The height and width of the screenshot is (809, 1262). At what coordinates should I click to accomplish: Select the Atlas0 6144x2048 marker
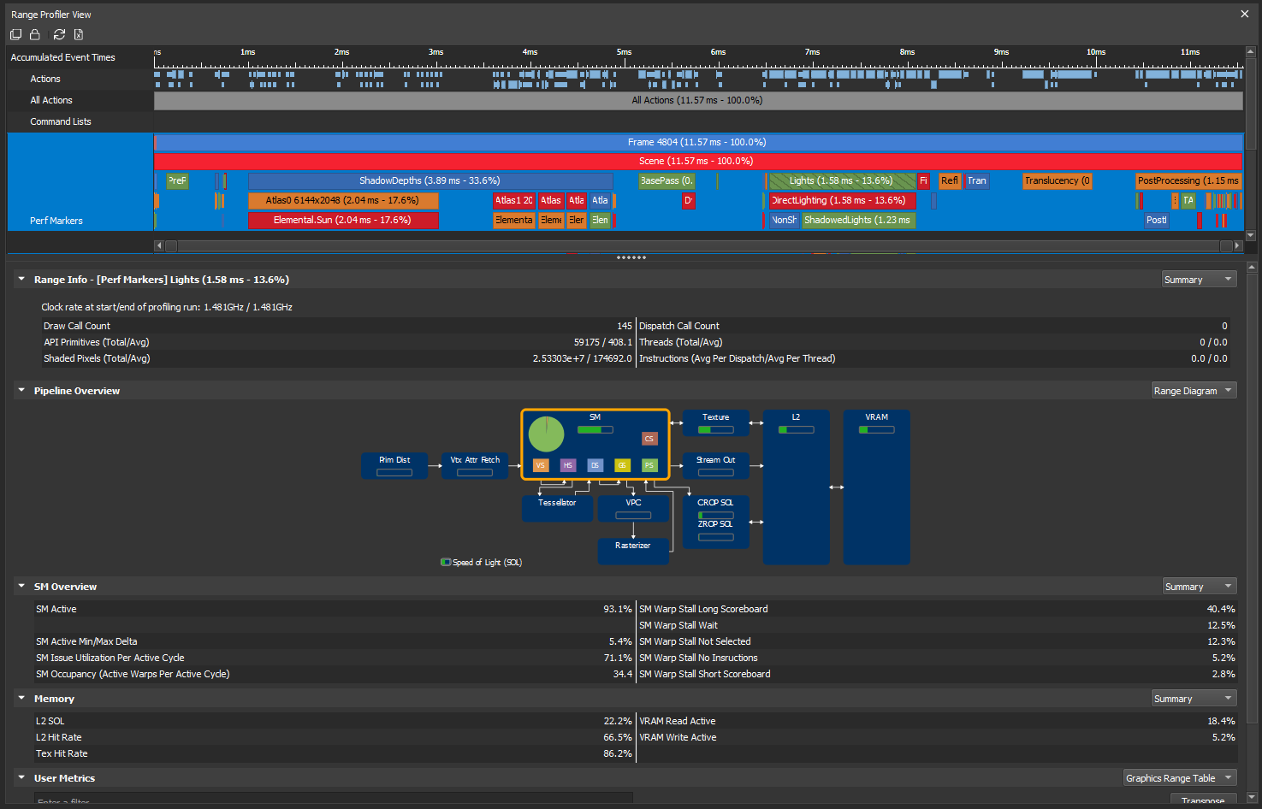coord(343,200)
